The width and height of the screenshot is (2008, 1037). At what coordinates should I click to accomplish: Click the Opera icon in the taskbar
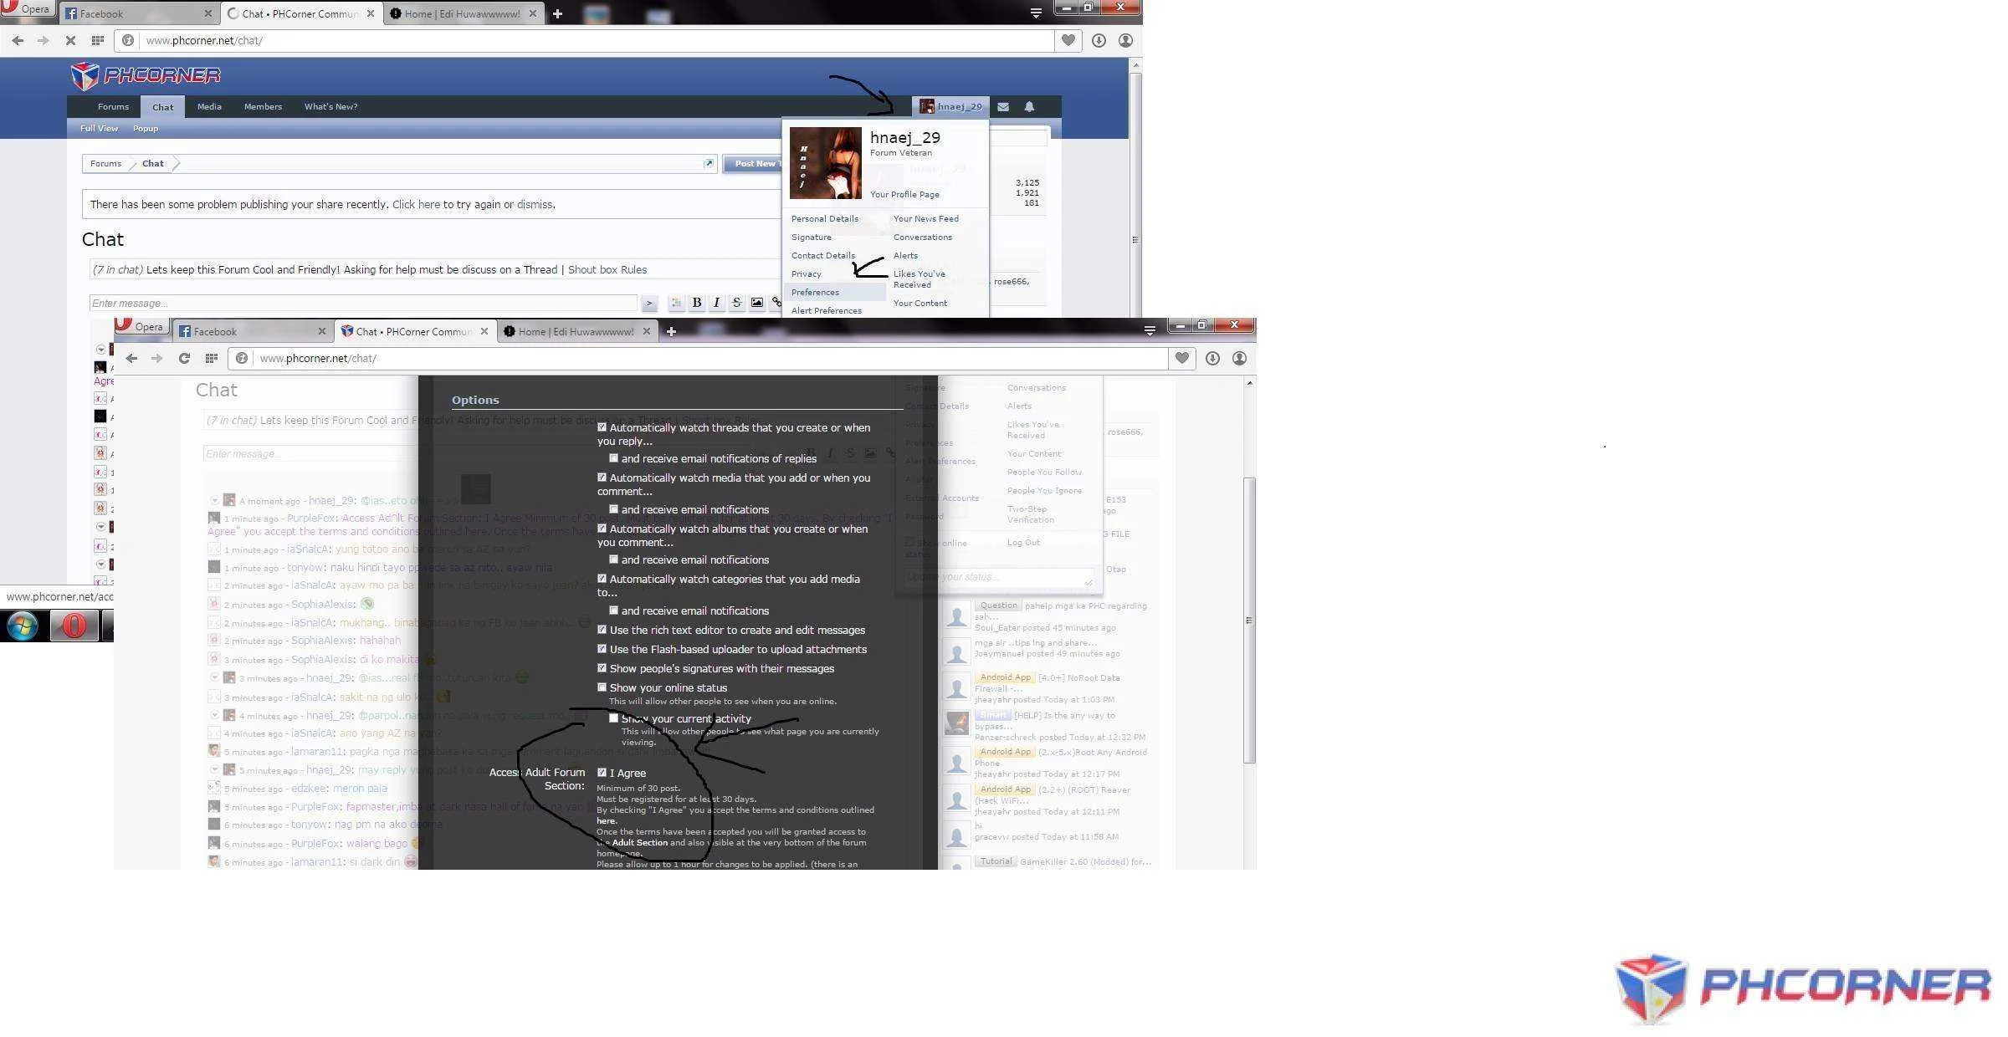pos(74,626)
